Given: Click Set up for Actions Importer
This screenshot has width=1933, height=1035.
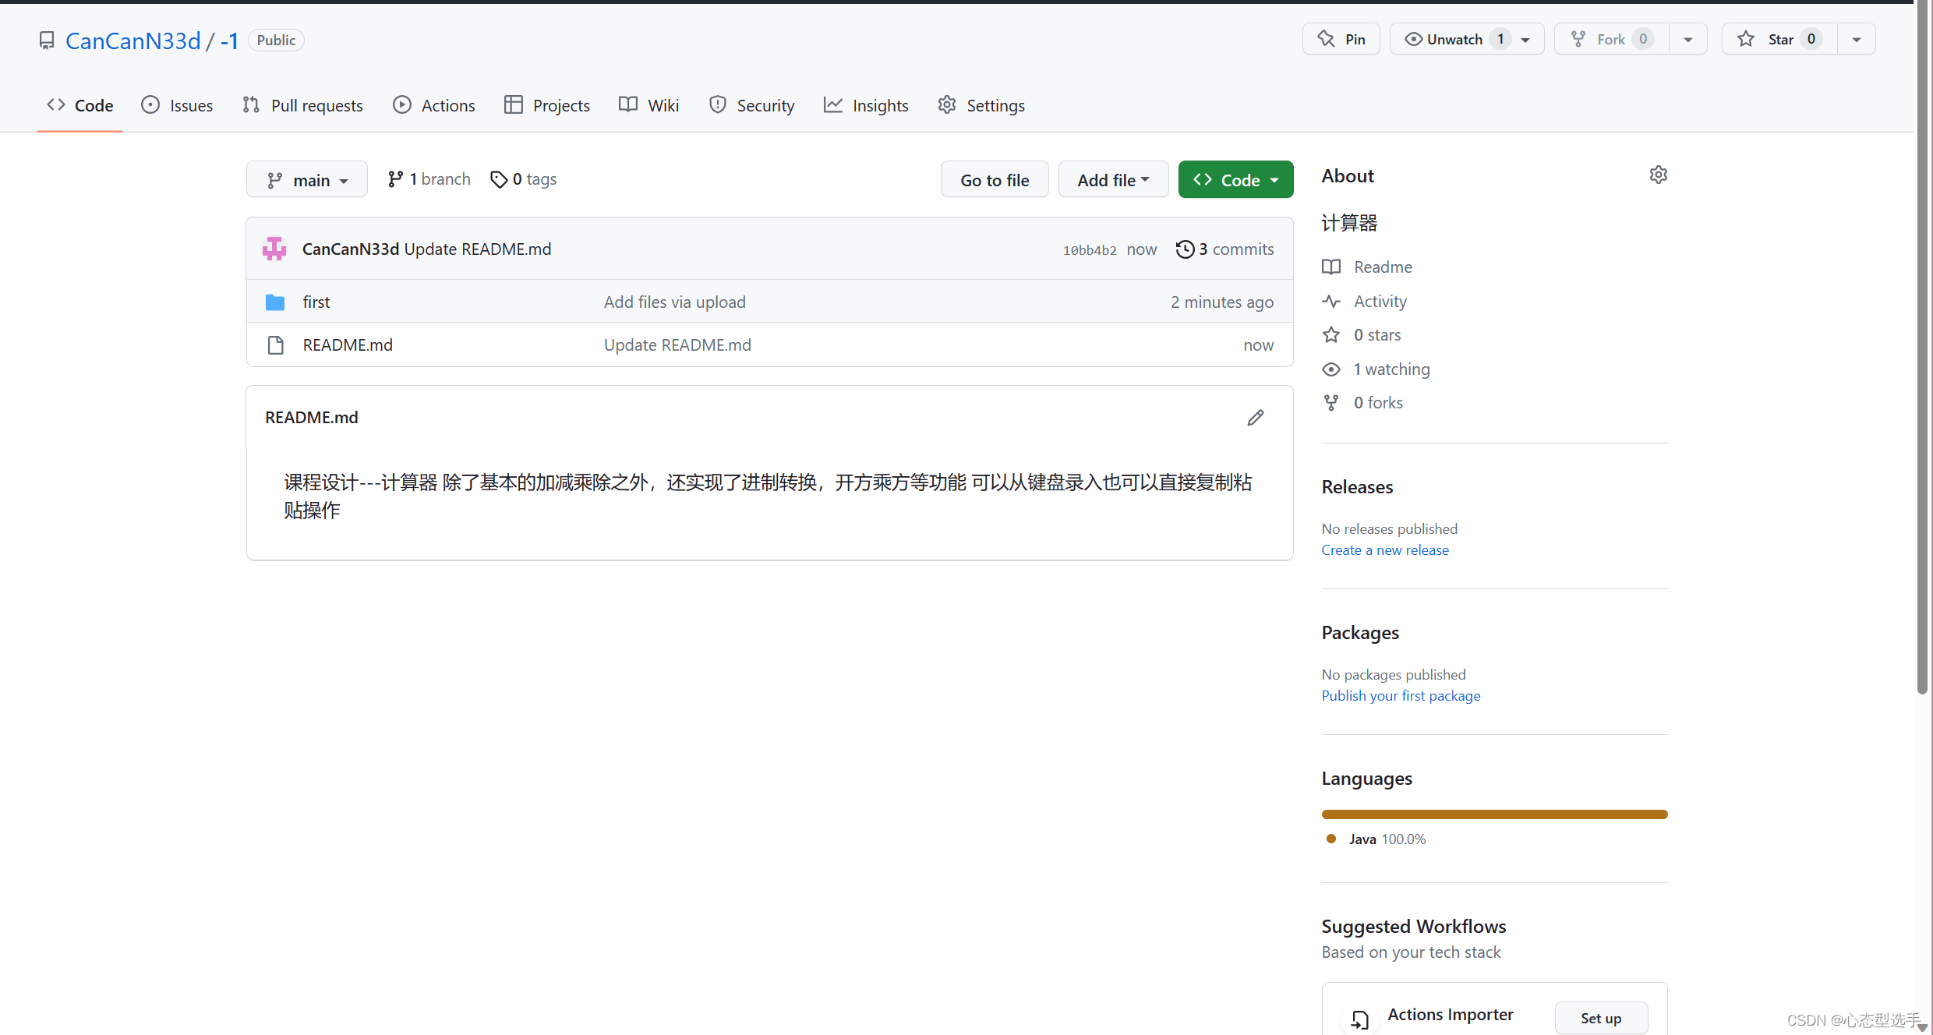Looking at the screenshot, I should [1601, 1018].
